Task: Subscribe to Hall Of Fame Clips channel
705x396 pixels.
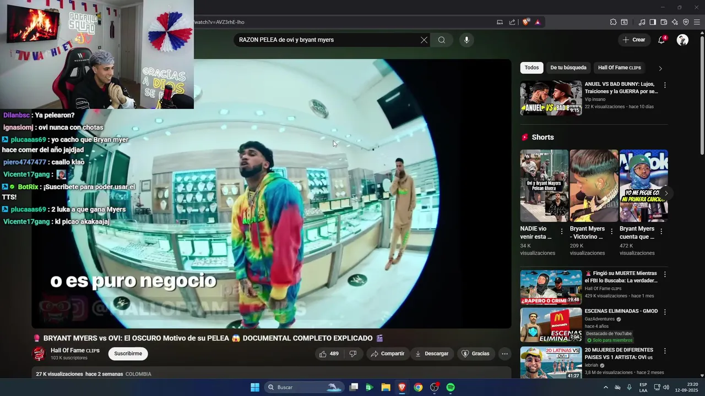Action: (x=128, y=354)
